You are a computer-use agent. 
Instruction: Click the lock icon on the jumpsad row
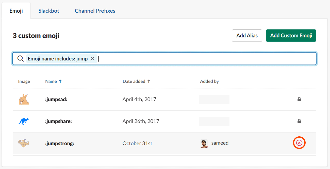tap(299, 99)
